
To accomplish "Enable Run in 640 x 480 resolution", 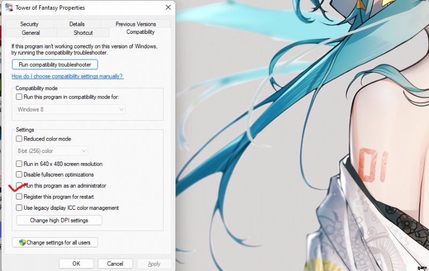I will pos(19,164).
